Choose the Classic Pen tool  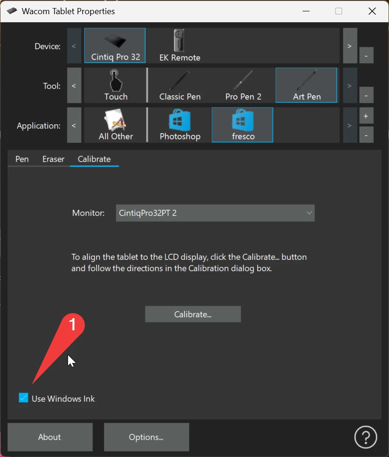click(180, 85)
